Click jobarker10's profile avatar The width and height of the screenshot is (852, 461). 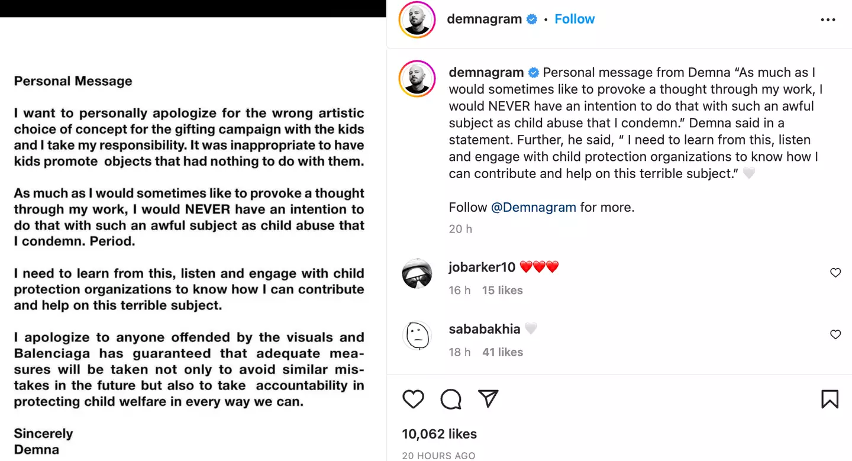click(418, 273)
